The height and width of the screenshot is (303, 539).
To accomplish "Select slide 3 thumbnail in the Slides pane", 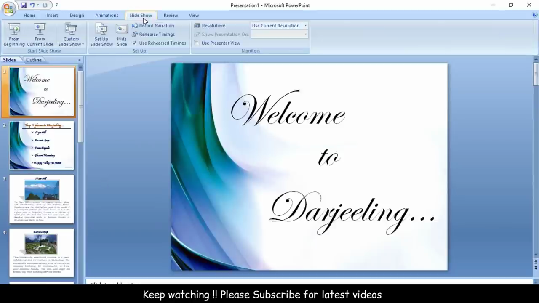I will 42,199.
